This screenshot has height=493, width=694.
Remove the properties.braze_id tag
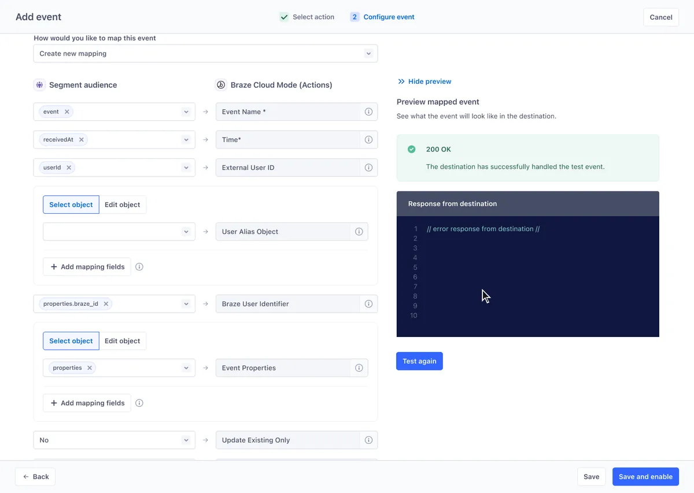(106, 303)
